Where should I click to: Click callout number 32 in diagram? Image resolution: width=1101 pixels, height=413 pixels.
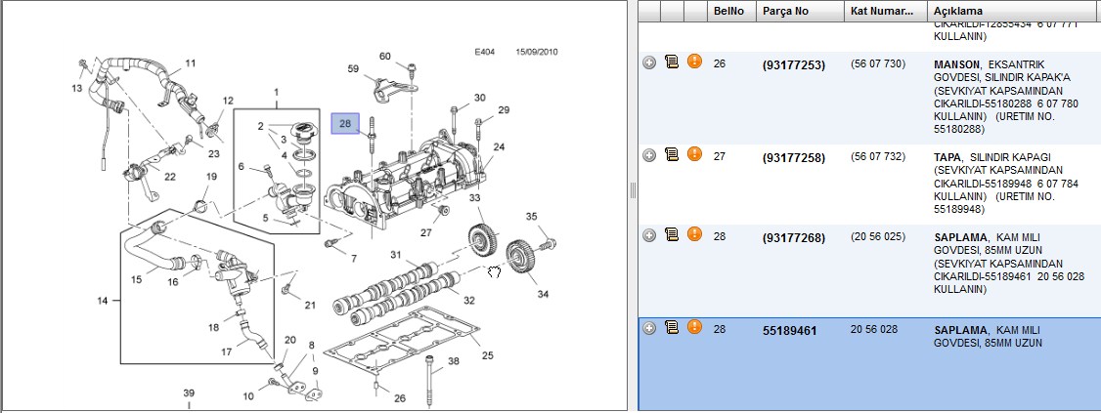click(469, 300)
